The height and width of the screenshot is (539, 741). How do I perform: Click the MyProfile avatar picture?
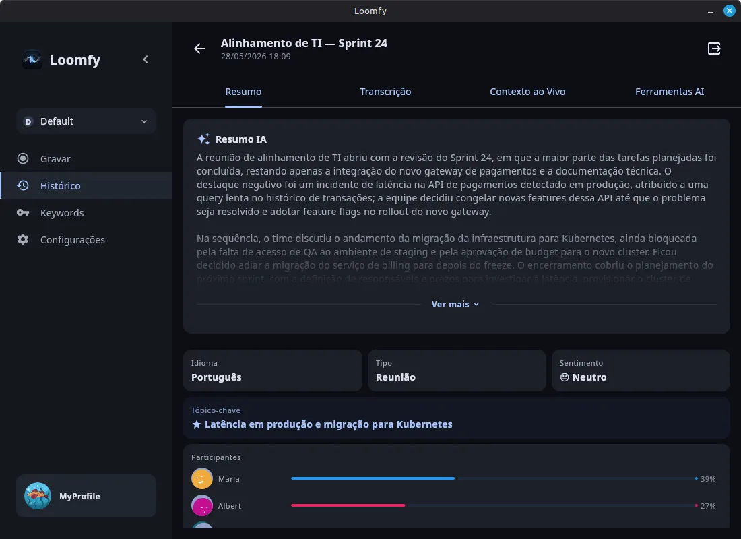pyautogui.click(x=38, y=496)
